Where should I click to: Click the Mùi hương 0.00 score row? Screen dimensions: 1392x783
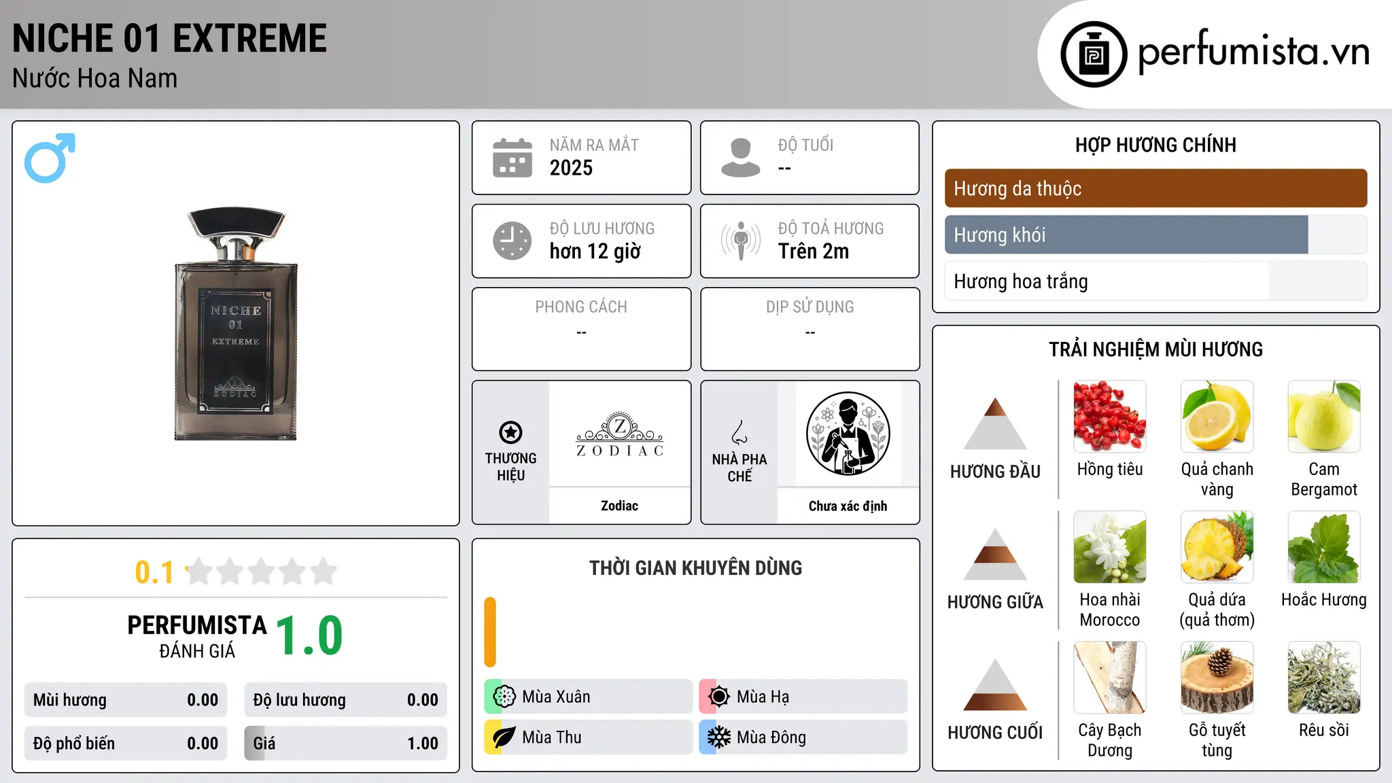click(126, 699)
